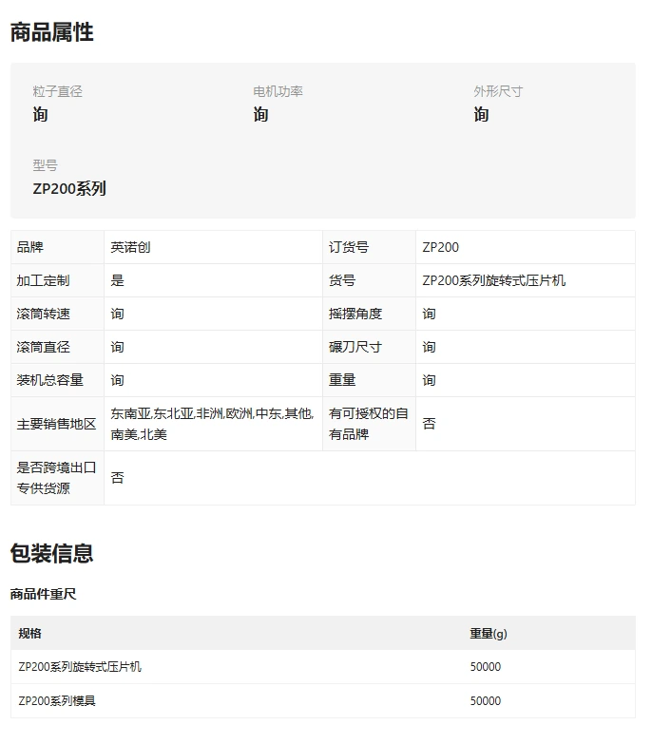Click the 重量 cell in the attributes table
The image size is (652, 744).
(369, 380)
